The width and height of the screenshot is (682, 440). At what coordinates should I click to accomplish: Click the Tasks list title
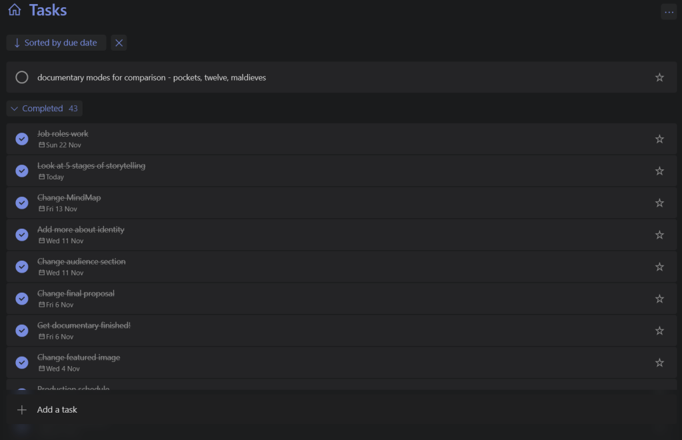[48, 11]
